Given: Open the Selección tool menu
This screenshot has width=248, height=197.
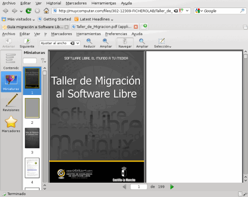Looking at the screenshot, I should coord(162,43).
